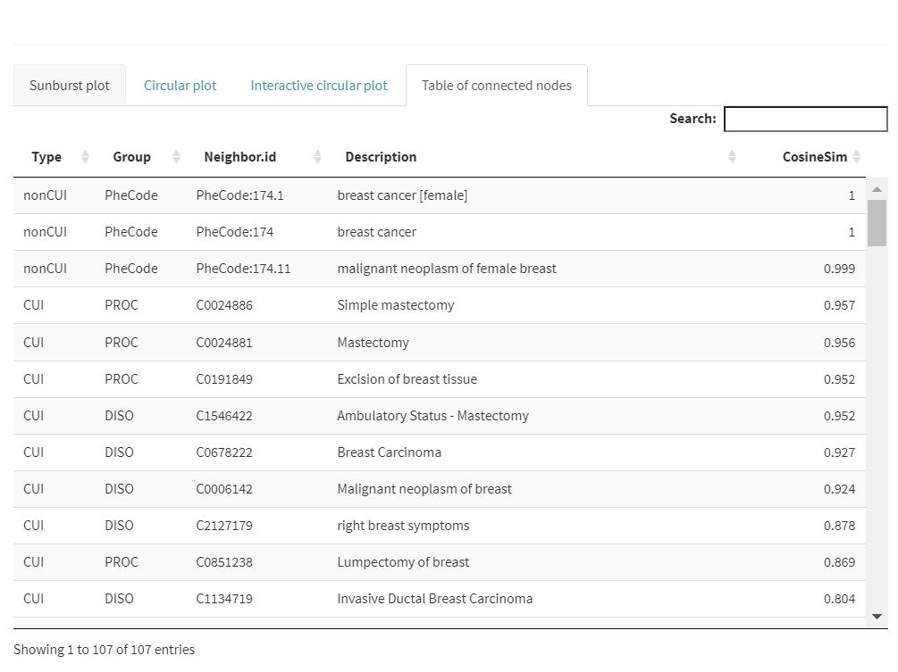Switch to the Sunburst plot tab
This screenshot has height=672, width=898.
tap(70, 86)
